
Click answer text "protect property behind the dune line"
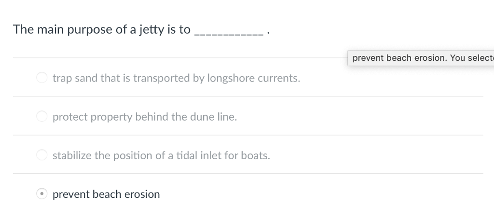145,117
